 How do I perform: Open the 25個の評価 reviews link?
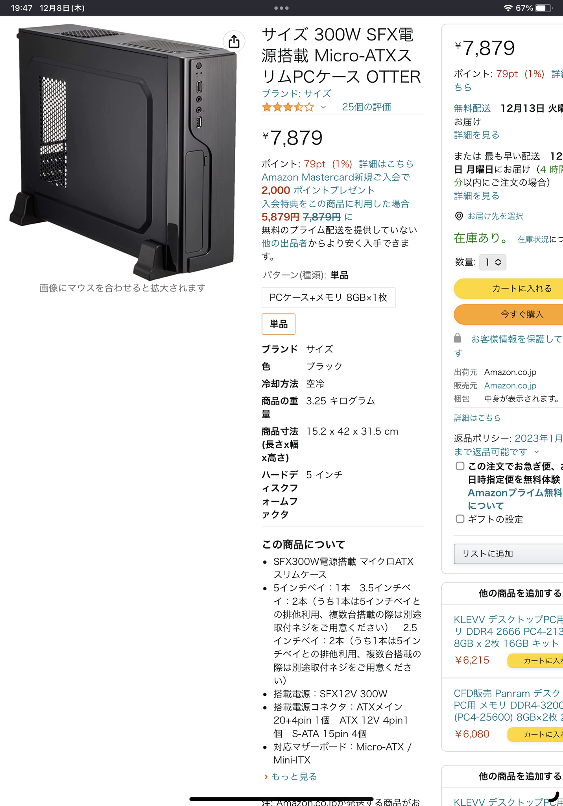pyautogui.click(x=366, y=107)
